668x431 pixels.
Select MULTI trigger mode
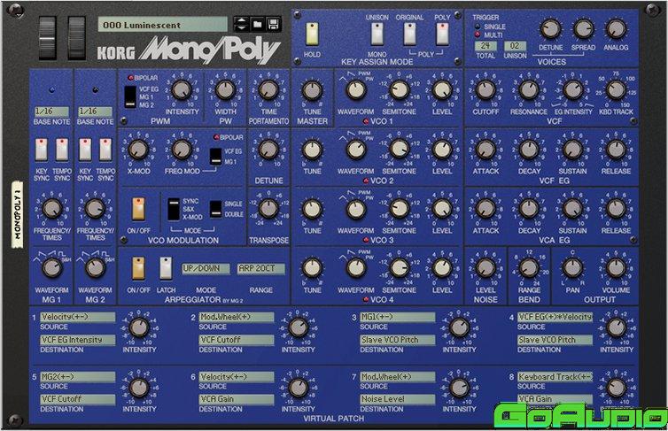coord(478,35)
